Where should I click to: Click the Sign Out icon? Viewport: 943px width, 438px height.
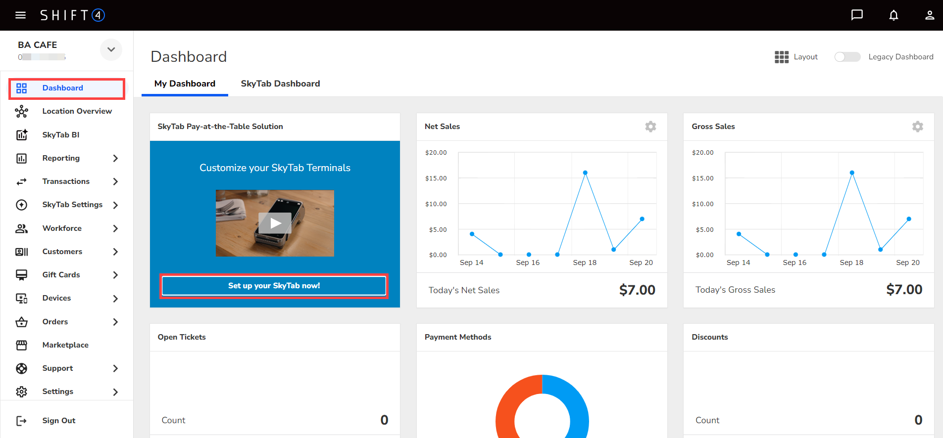[21, 421]
